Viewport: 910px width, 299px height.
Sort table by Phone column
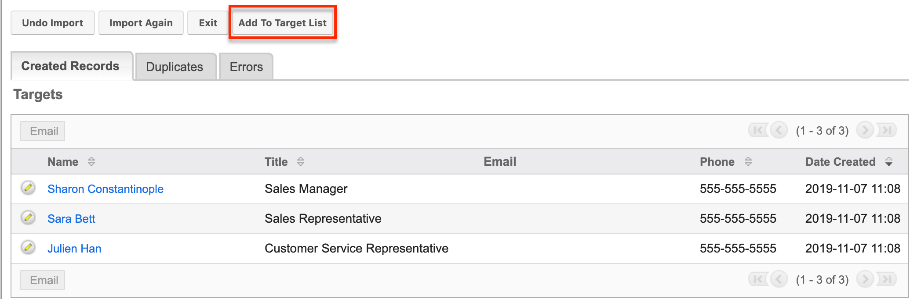[717, 162]
